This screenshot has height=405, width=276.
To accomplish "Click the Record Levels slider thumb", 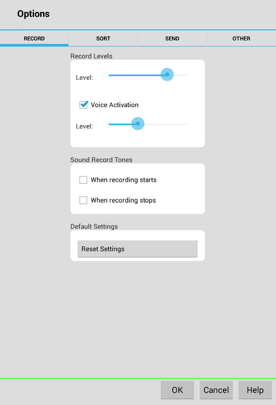I will [167, 75].
